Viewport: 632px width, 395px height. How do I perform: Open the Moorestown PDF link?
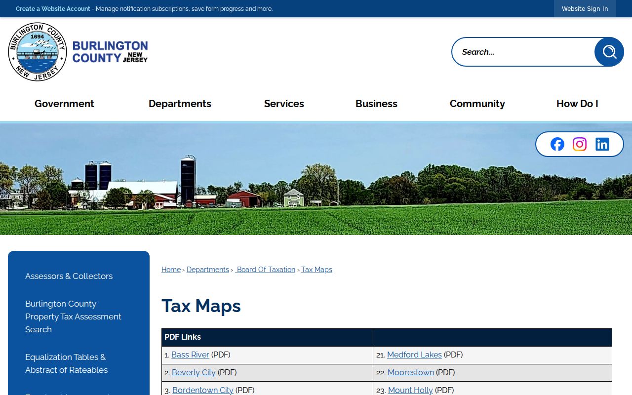pyautogui.click(x=411, y=372)
